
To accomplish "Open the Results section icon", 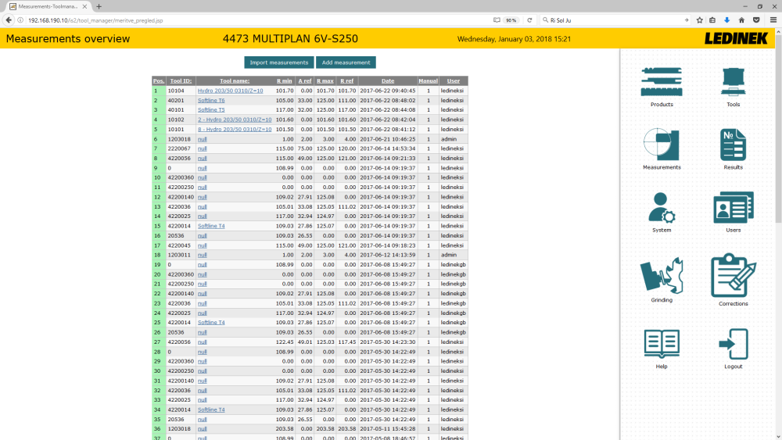I will click(x=733, y=145).
